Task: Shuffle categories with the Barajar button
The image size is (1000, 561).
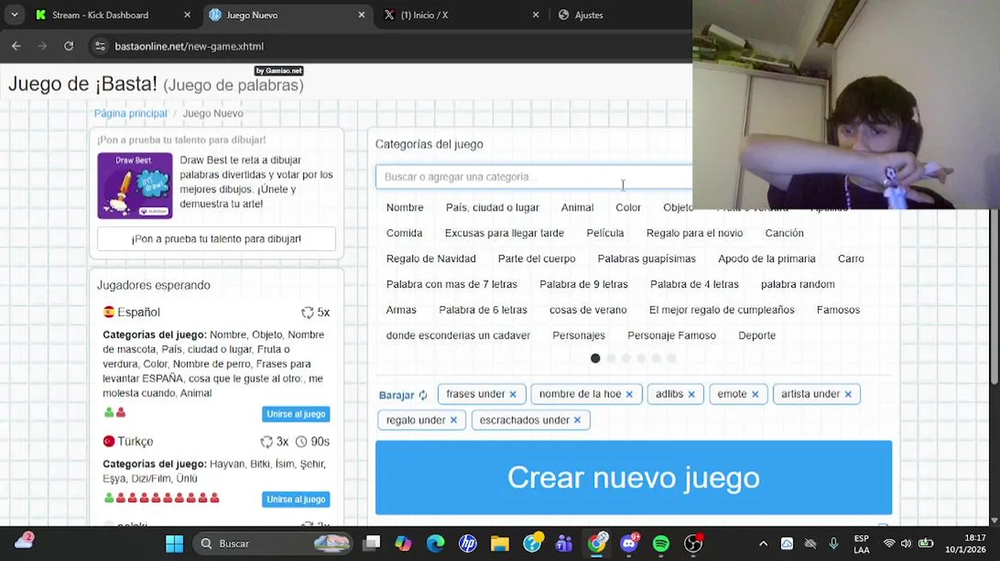Action: pos(403,395)
